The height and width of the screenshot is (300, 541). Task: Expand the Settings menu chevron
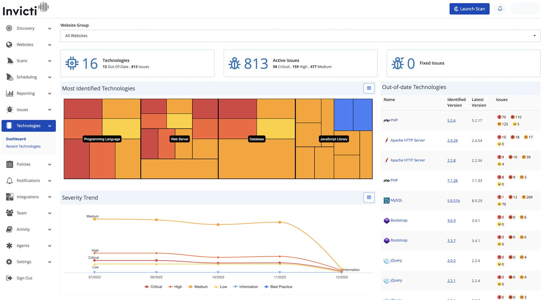click(50, 262)
